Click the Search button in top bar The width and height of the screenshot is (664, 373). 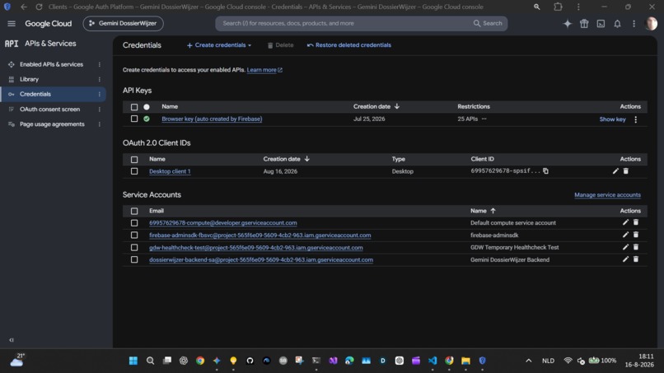pyautogui.click(x=488, y=23)
